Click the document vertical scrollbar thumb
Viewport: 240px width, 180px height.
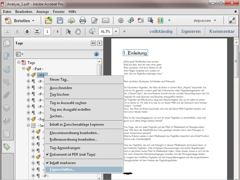[236, 61]
